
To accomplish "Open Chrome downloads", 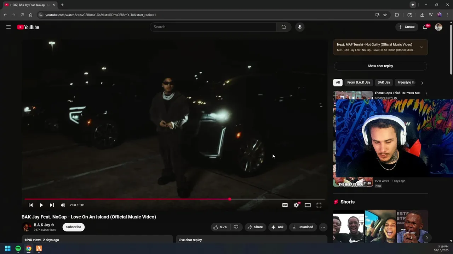I will coord(422,15).
